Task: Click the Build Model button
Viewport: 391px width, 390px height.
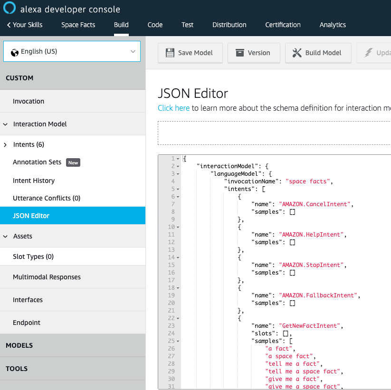Action: (x=318, y=53)
